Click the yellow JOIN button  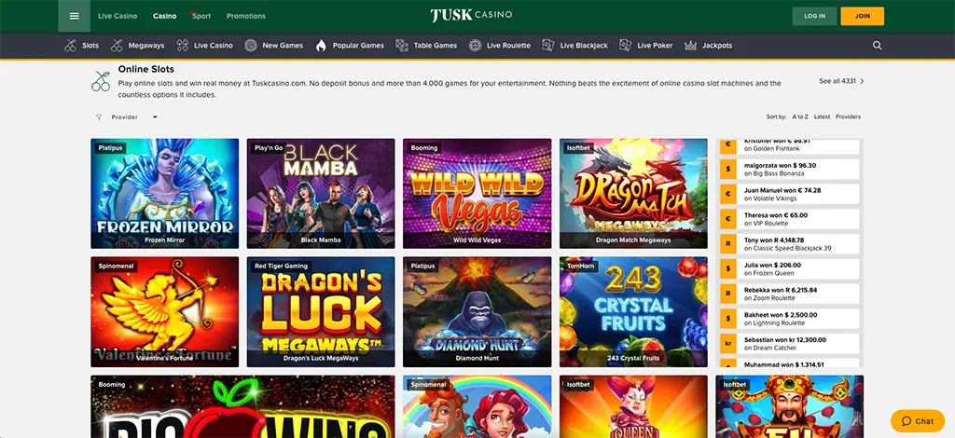[862, 16]
